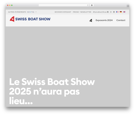Click the #SwissBoatShow hashtag link
Screen dimensions: 135x115
(100, 12)
